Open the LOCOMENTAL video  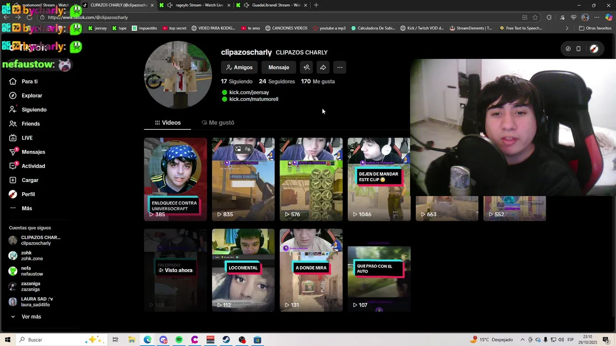pos(243,270)
